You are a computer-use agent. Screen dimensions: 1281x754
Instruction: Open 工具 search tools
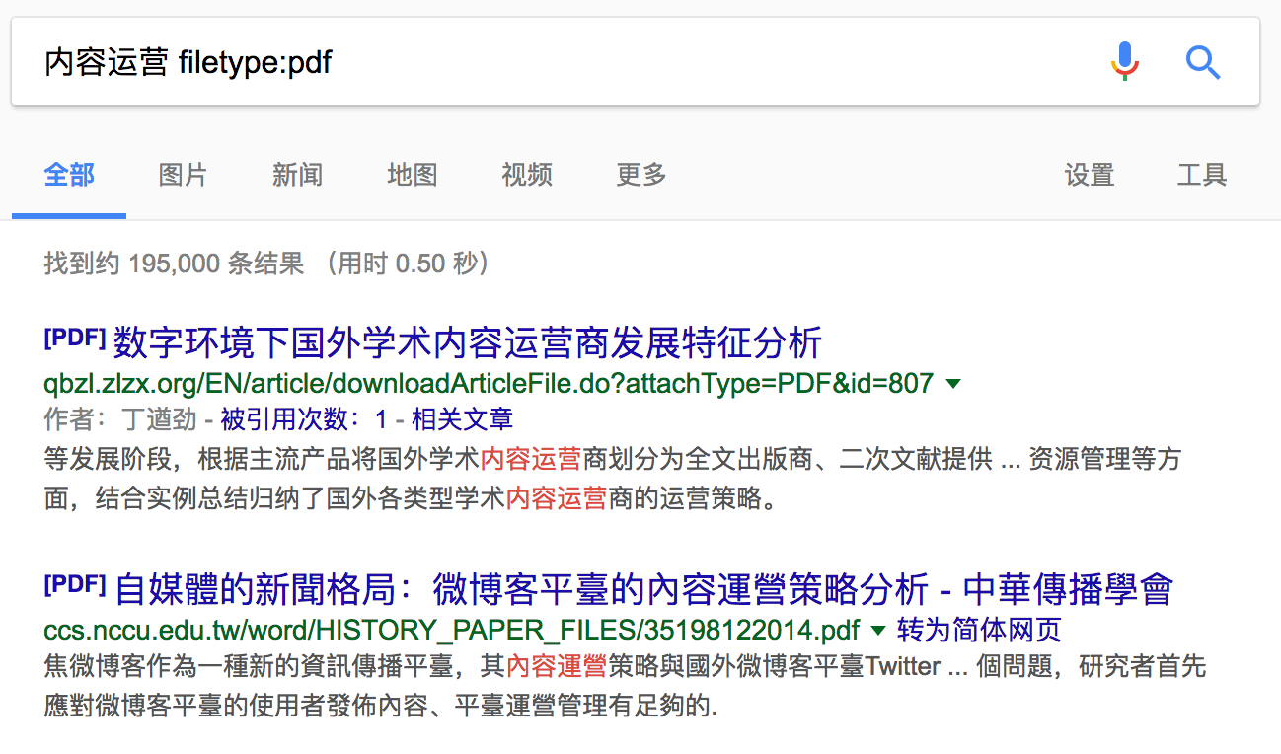[x=1202, y=176]
